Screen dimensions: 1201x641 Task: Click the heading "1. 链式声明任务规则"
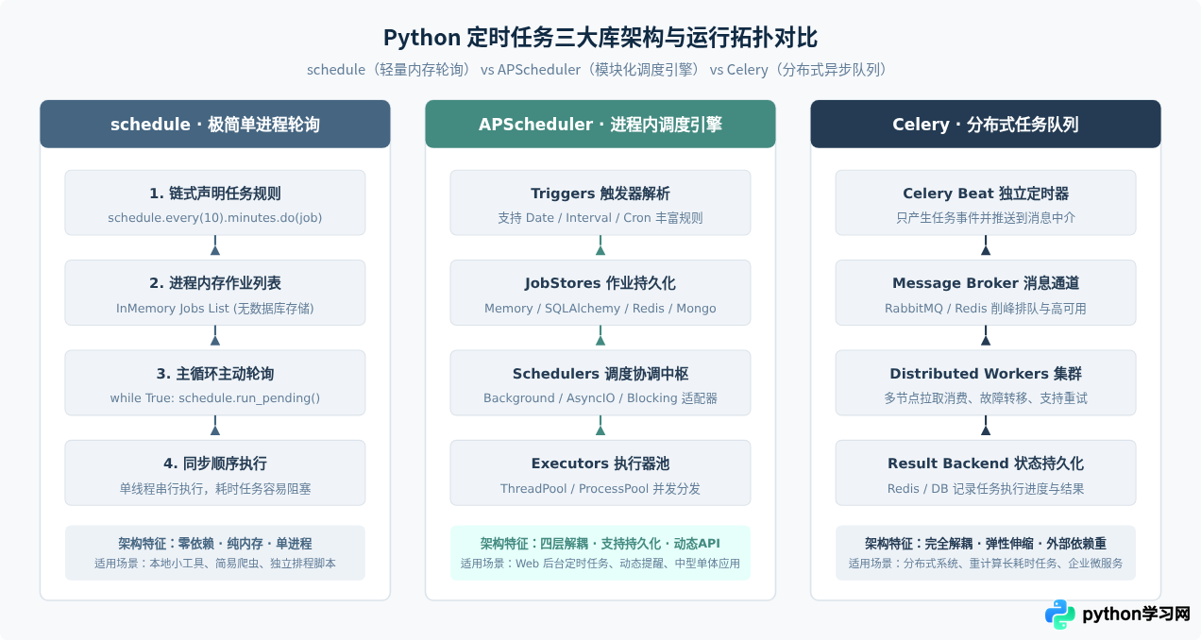(215, 194)
